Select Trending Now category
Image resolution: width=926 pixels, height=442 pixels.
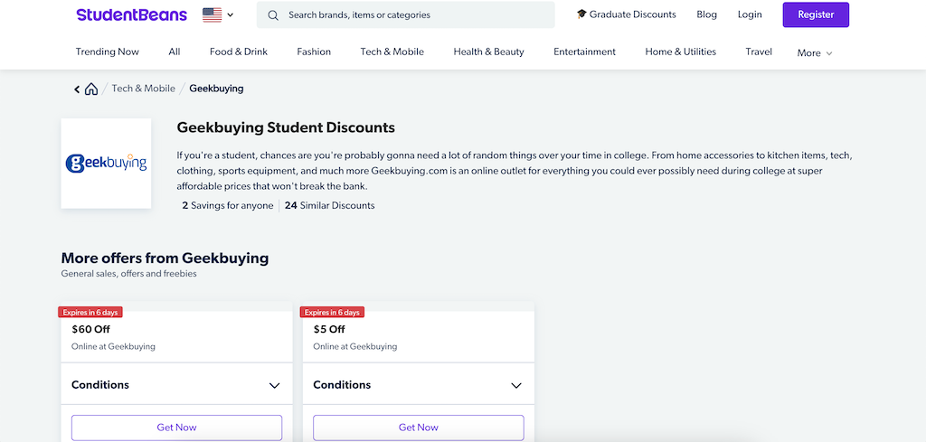coord(107,52)
